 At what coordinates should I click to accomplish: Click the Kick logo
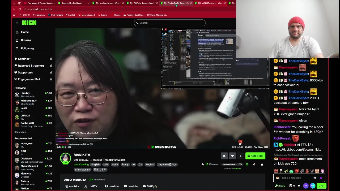point(29,23)
